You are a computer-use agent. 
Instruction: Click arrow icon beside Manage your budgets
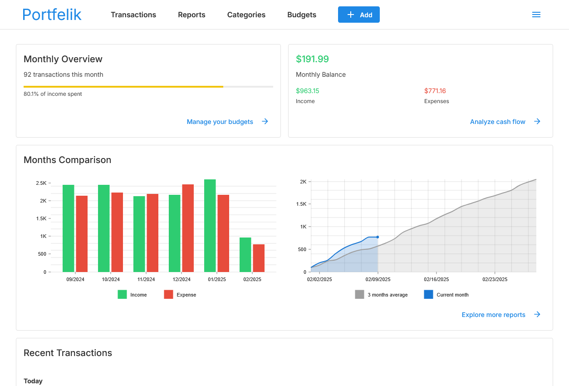coord(265,121)
